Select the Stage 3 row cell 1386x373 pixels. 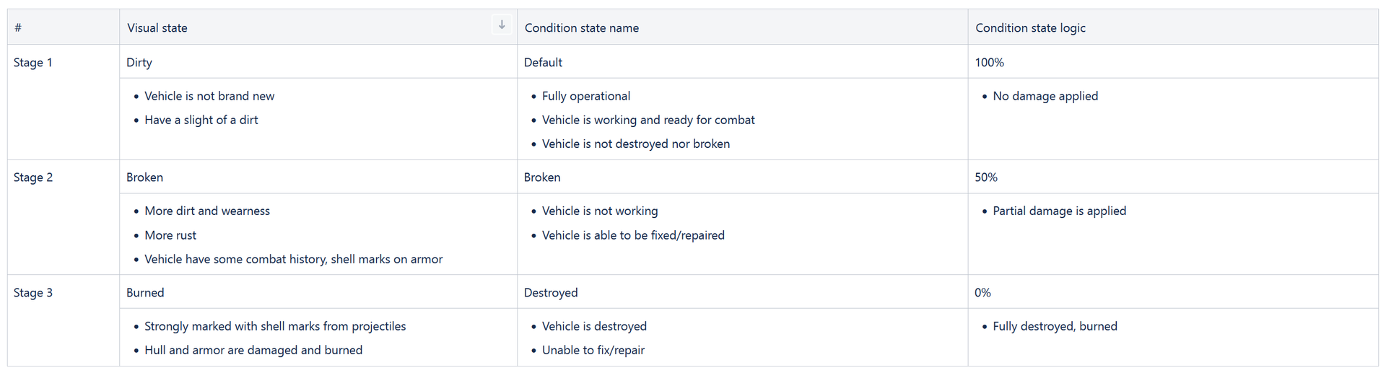(33, 293)
